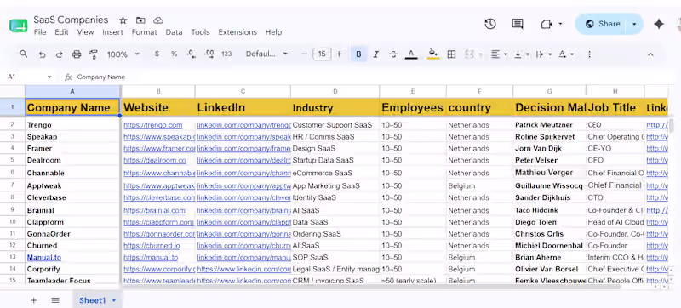The image size is (681, 308).
Task: Select the cell containing Patrick Meutzner
Action: pos(549,125)
